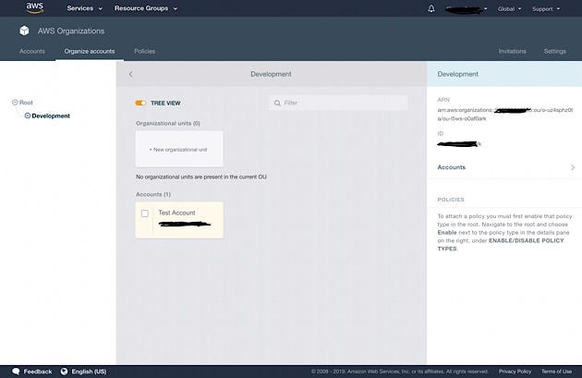Image resolution: width=582 pixels, height=378 pixels.
Task: Click the TREE VIEW label
Action: click(x=165, y=104)
